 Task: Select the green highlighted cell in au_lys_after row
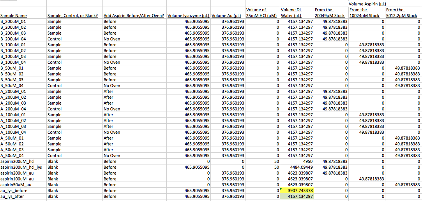point(297,196)
